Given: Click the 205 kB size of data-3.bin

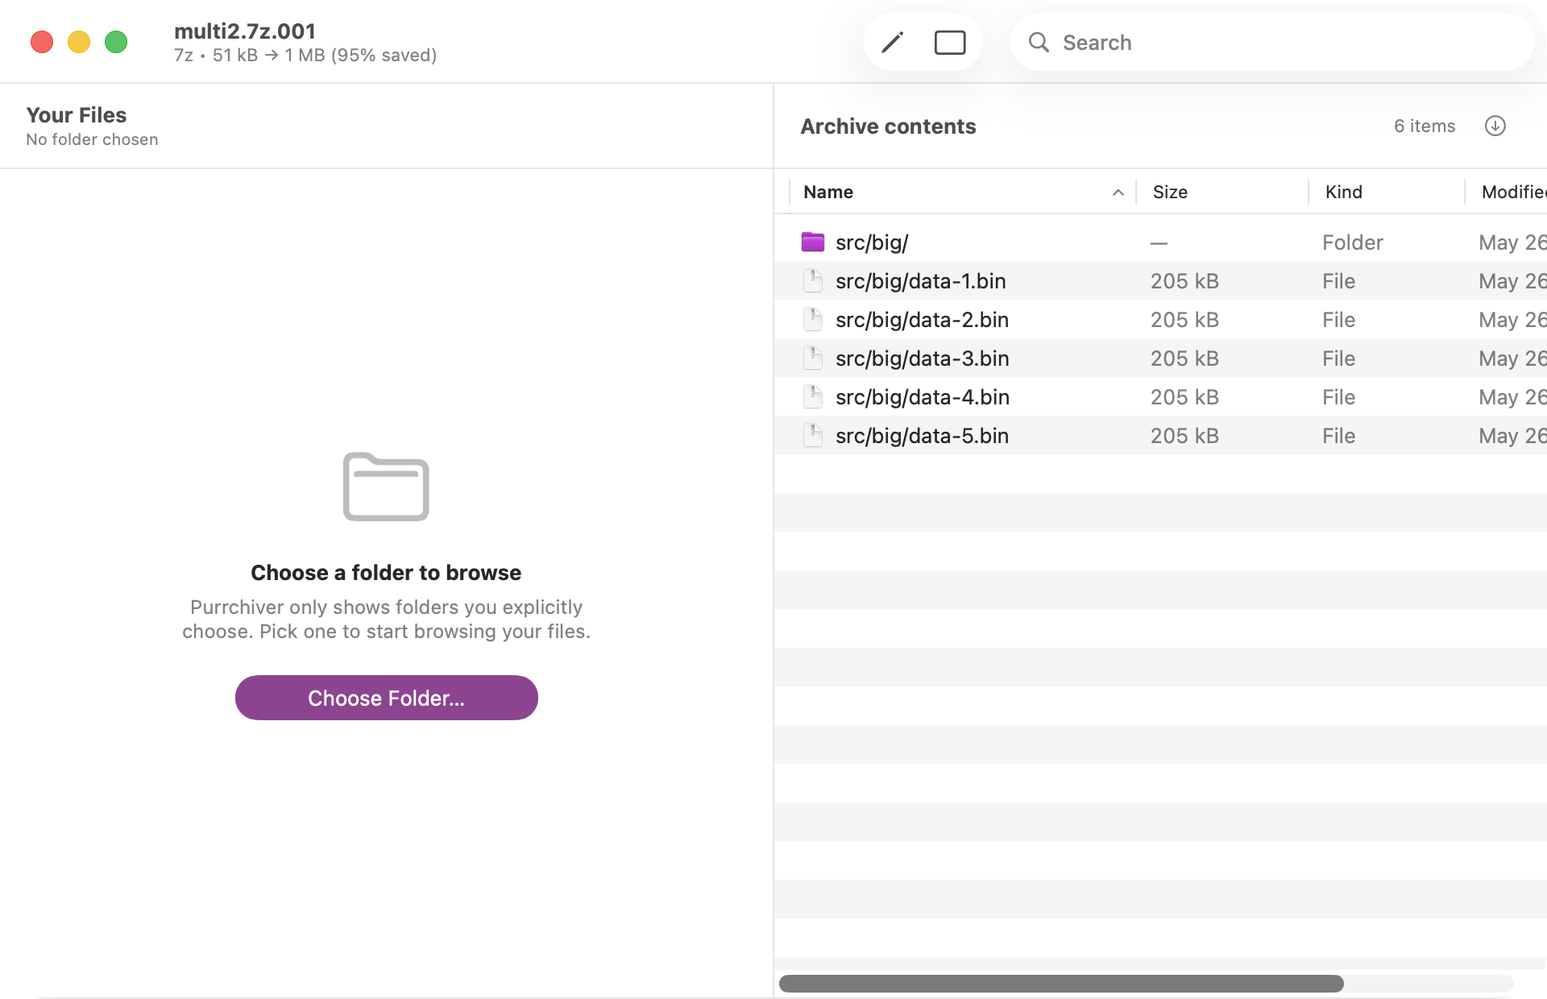Looking at the screenshot, I should (x=1184, y=358).
